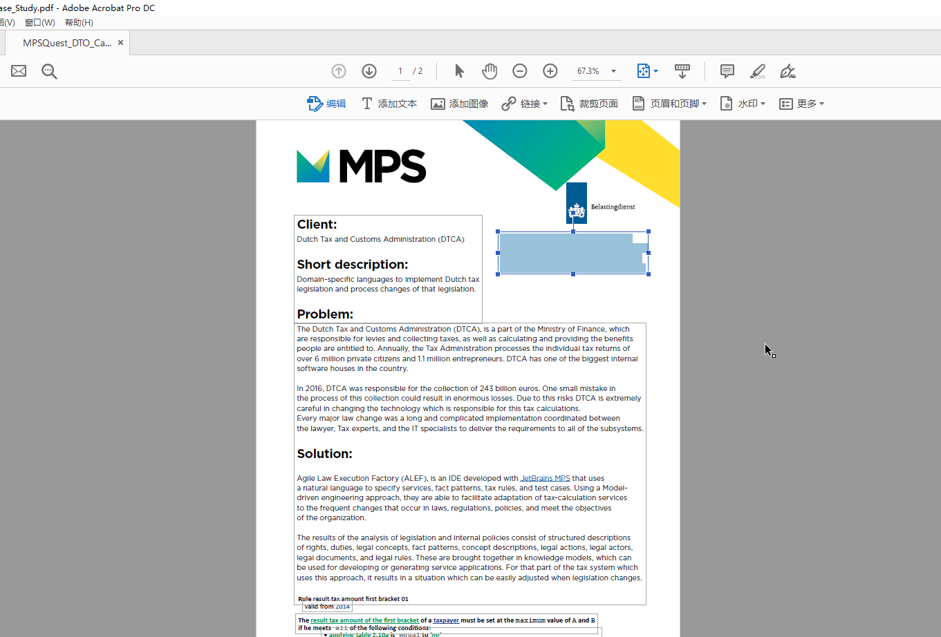Switch to the MPSQuest_DTO_Ca... document tab
The width and height of the screenshot is (941, 637).
(x=67, y=43)
